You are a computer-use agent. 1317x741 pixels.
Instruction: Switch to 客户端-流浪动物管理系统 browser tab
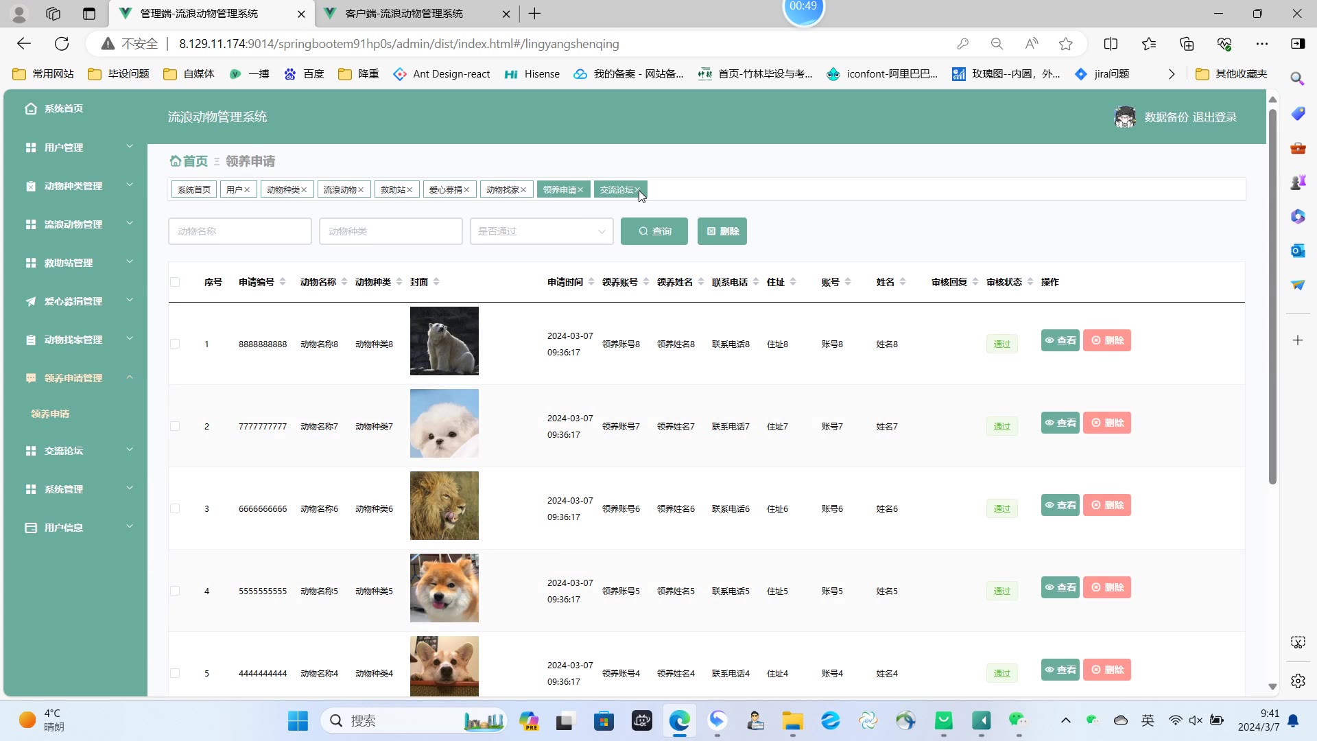tap(404, 14)
